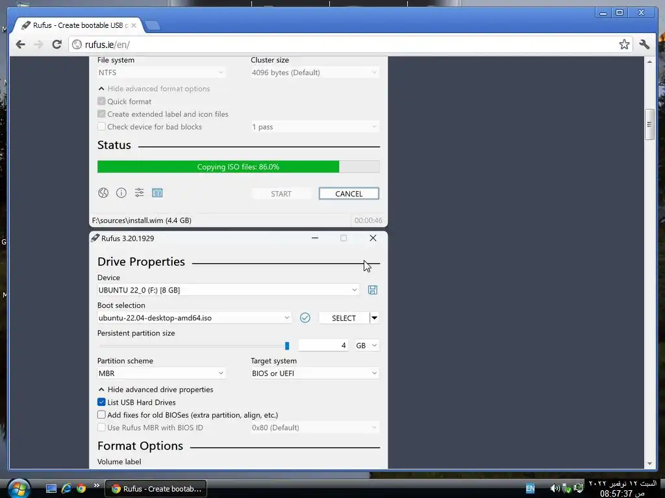Toggle Quick format checkbox
Viewport: 665px width, 498px height.
[101, 101]
